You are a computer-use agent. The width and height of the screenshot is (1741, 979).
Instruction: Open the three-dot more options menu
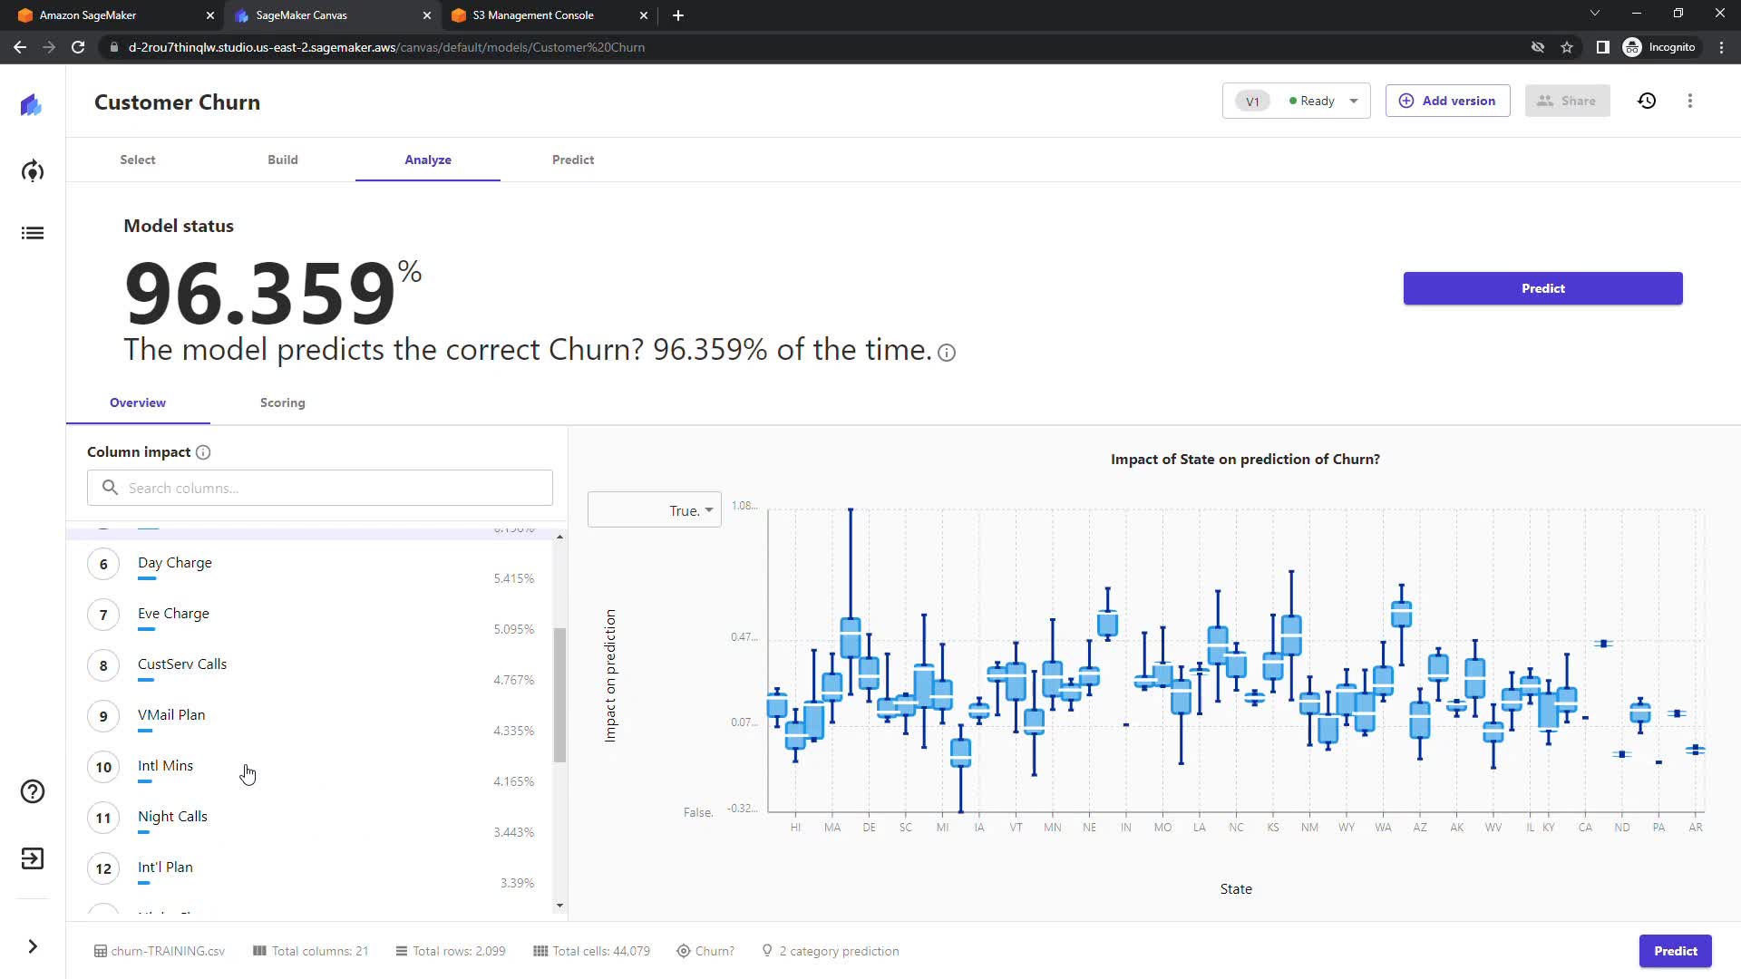[1689, 101]
